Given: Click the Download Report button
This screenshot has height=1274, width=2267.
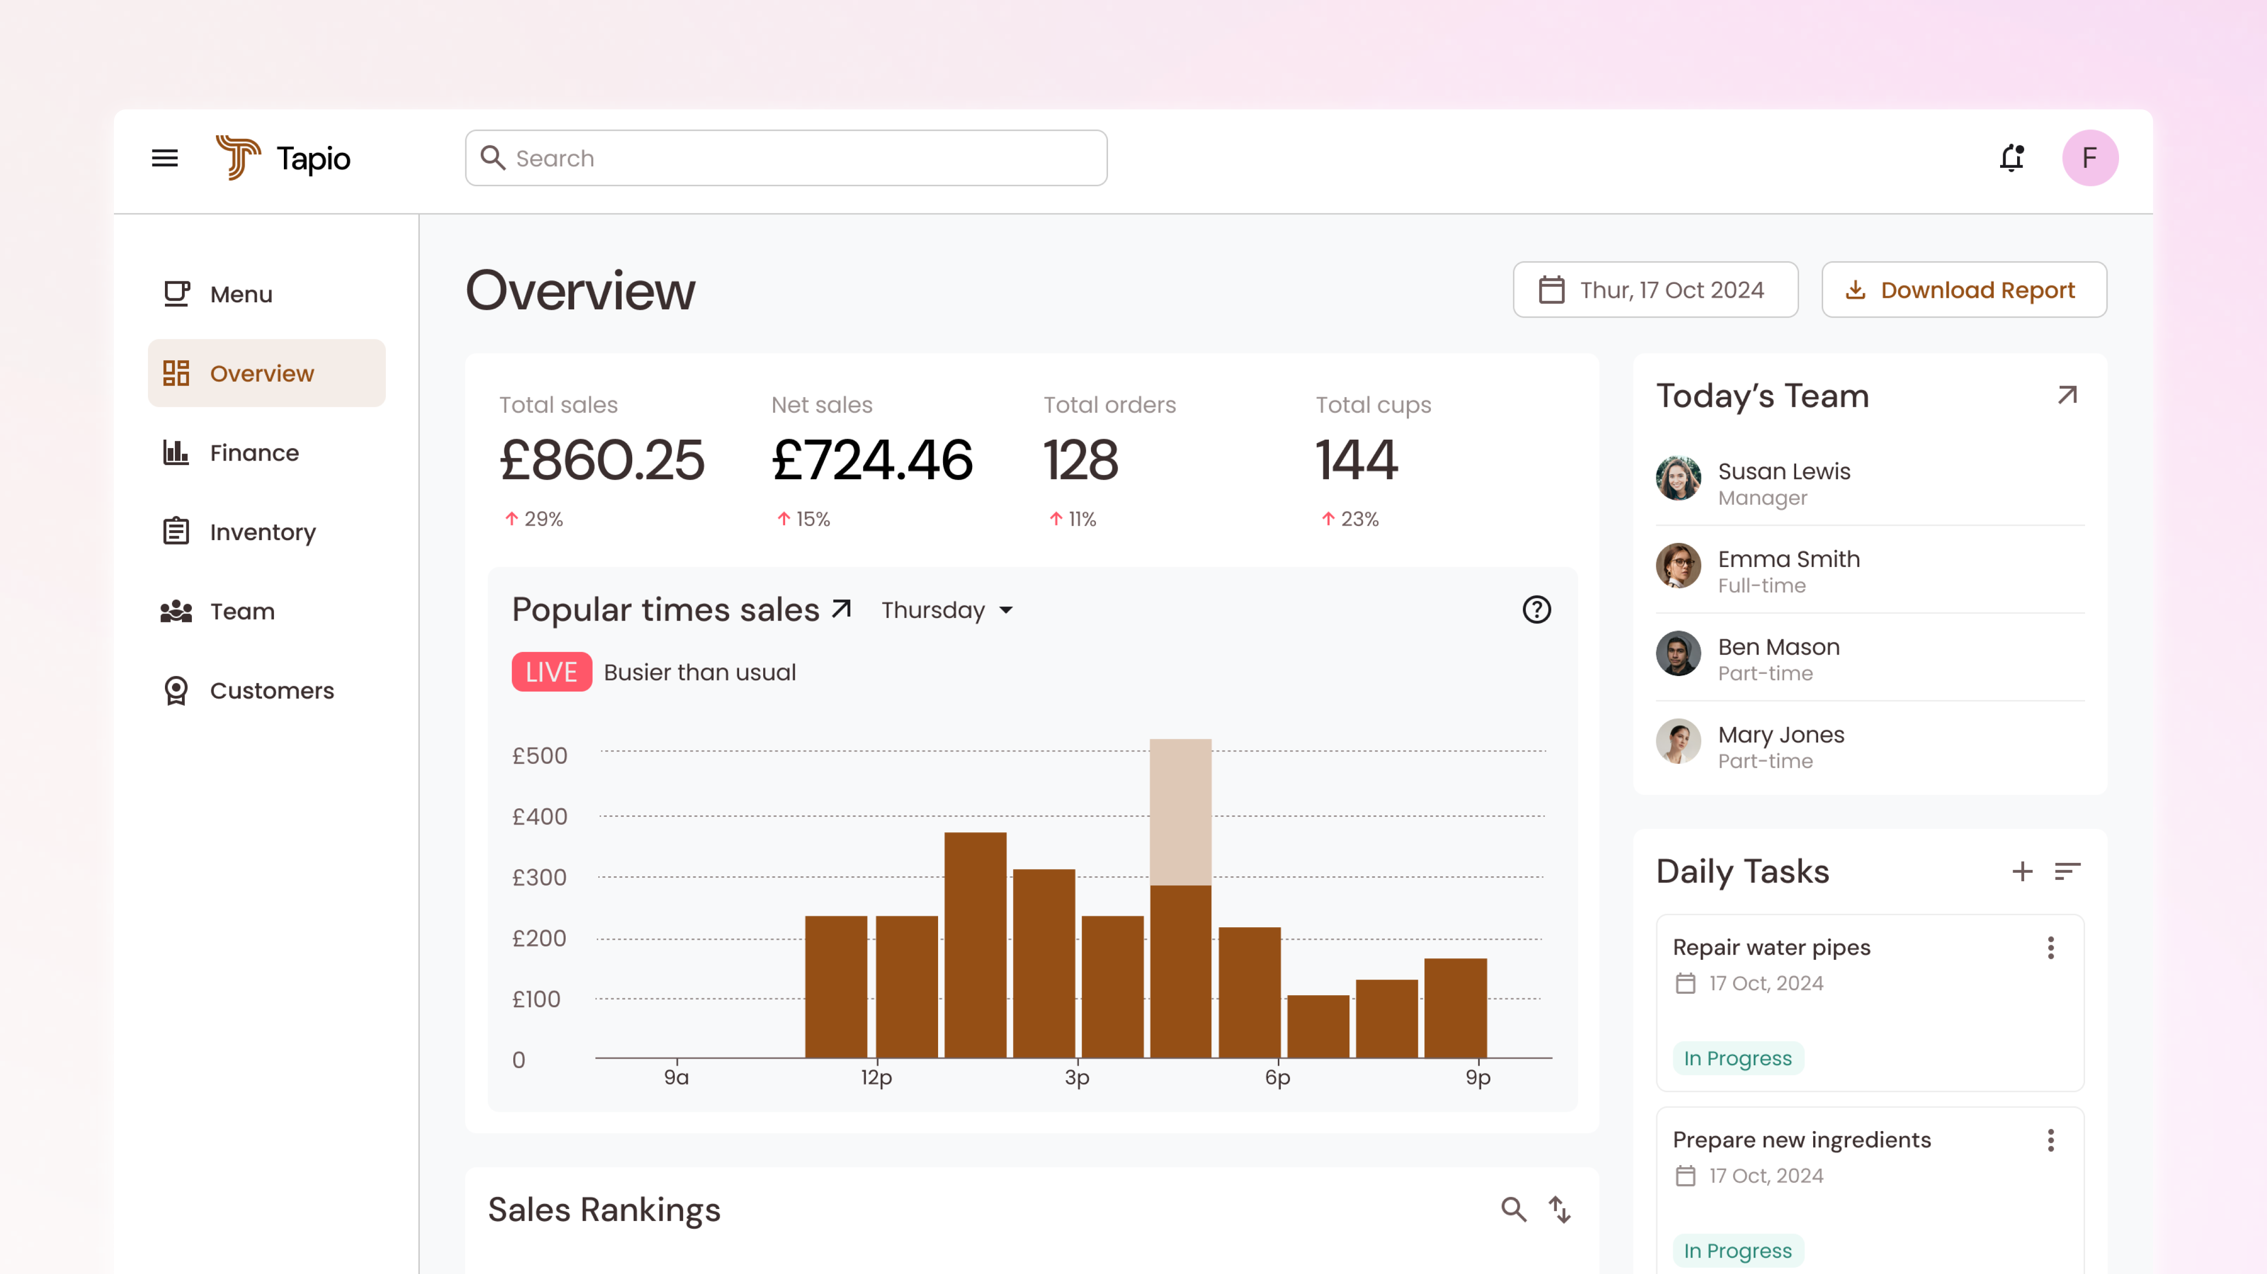Looking at the screenshot, I should click(1963, 289).
